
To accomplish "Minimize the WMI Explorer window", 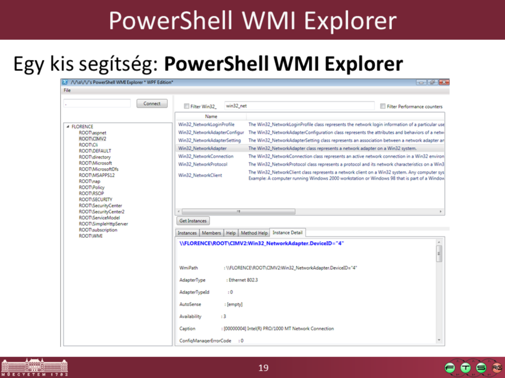I will pos(421,82).
